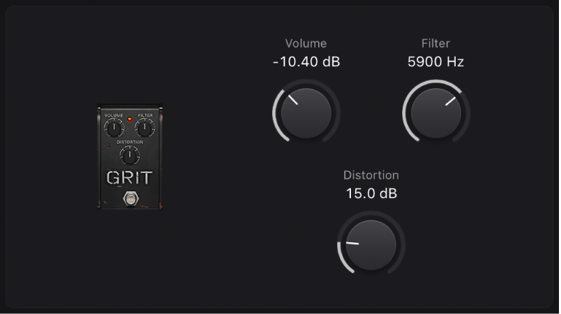Select the 5900 Hz filter value
Viewport: 561px width, 314px height.
click(436, 62)
